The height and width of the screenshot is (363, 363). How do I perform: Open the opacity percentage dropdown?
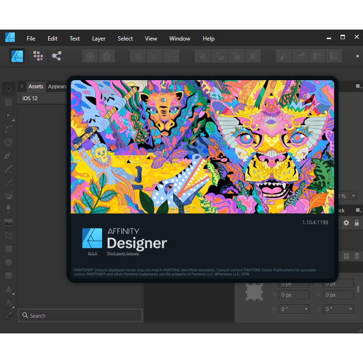(353, 196)
